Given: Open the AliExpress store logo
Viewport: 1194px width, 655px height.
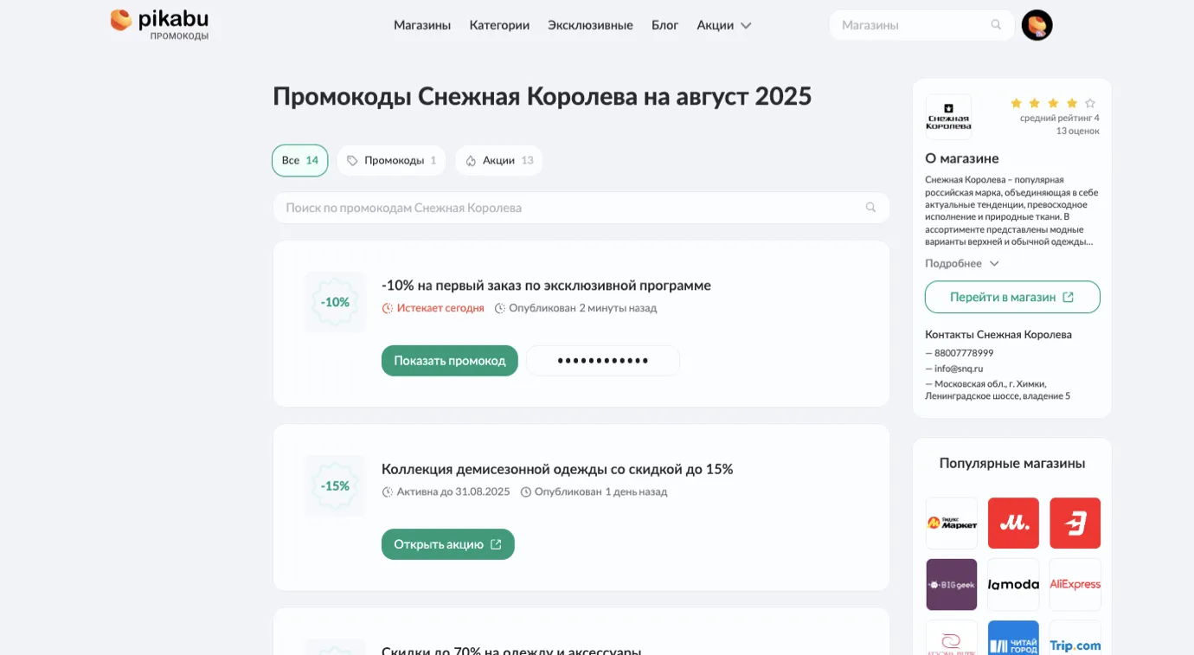Looking at the screenshot, I should click(1075, 585).
